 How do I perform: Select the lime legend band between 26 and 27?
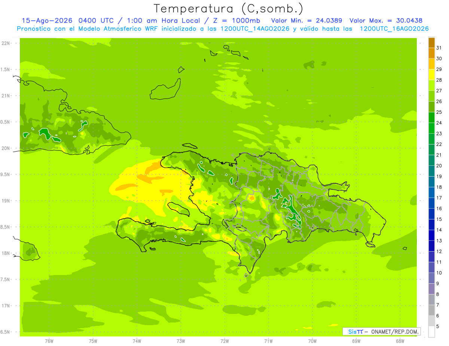(x=431, y=96)
